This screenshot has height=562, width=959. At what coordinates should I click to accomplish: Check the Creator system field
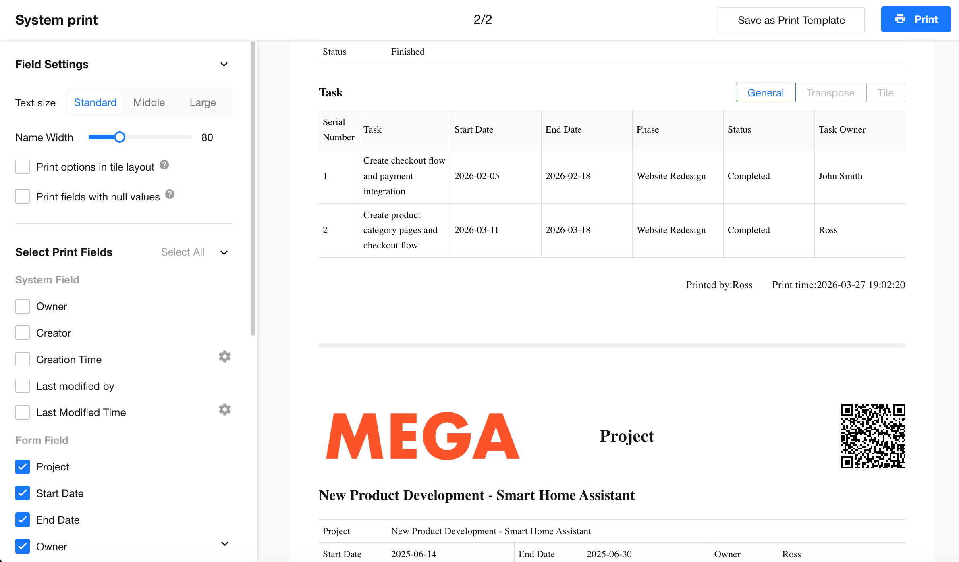click(x=23, y=333)
